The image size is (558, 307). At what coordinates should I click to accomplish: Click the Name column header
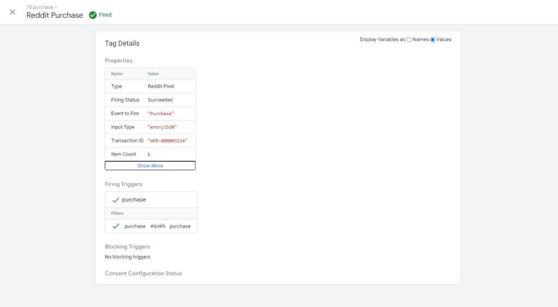pos(117,74)
